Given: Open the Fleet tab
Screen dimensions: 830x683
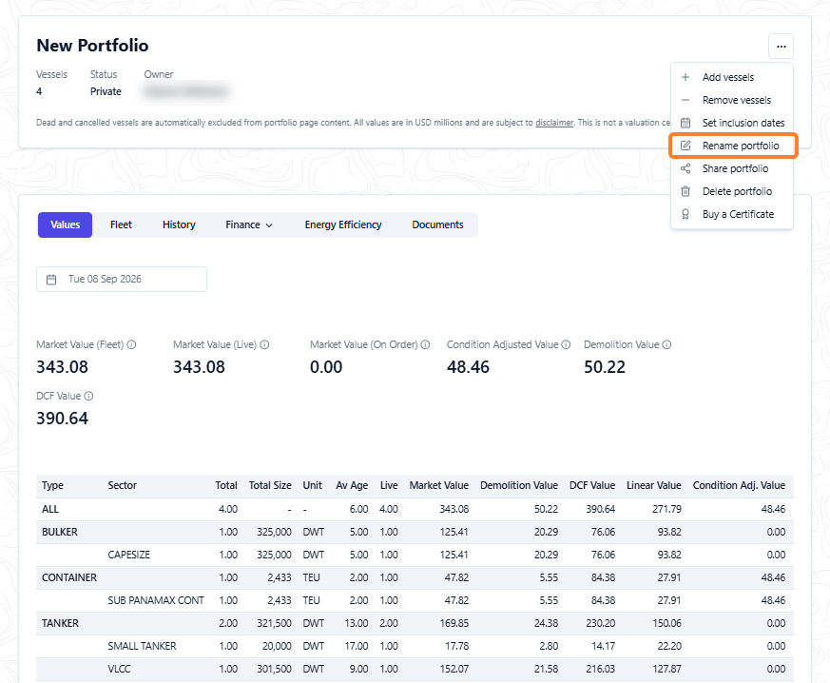Looking at the screenshot, I should point(121,225).
